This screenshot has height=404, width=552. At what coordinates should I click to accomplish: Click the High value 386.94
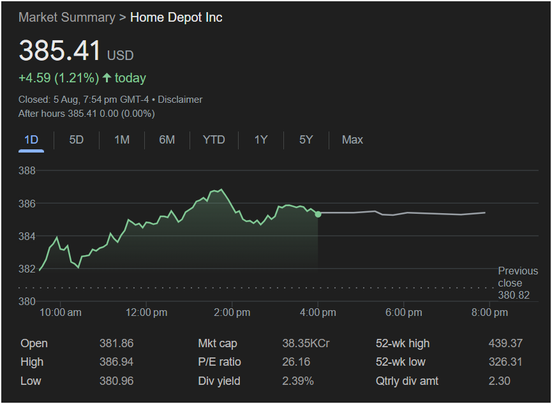tap(117, 362)
